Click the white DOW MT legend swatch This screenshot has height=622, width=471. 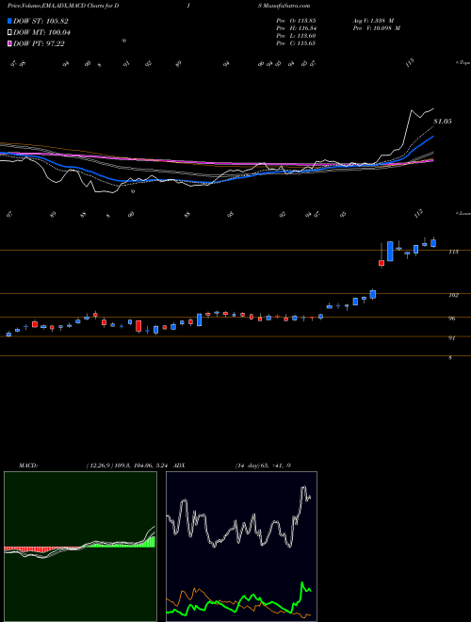point(10,32)
